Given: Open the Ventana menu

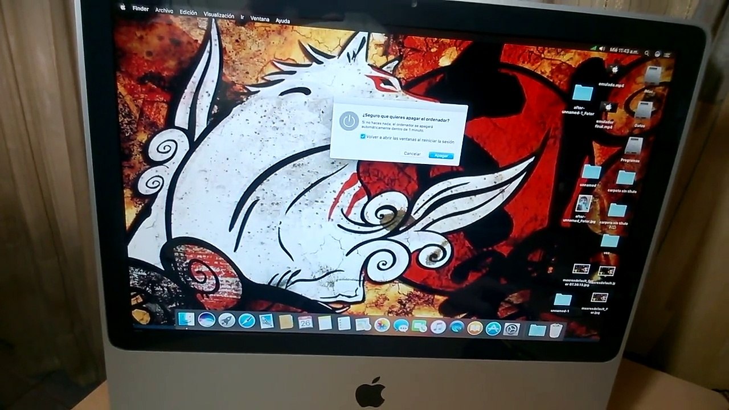Looking at the screenshot, I should point(260,19).
